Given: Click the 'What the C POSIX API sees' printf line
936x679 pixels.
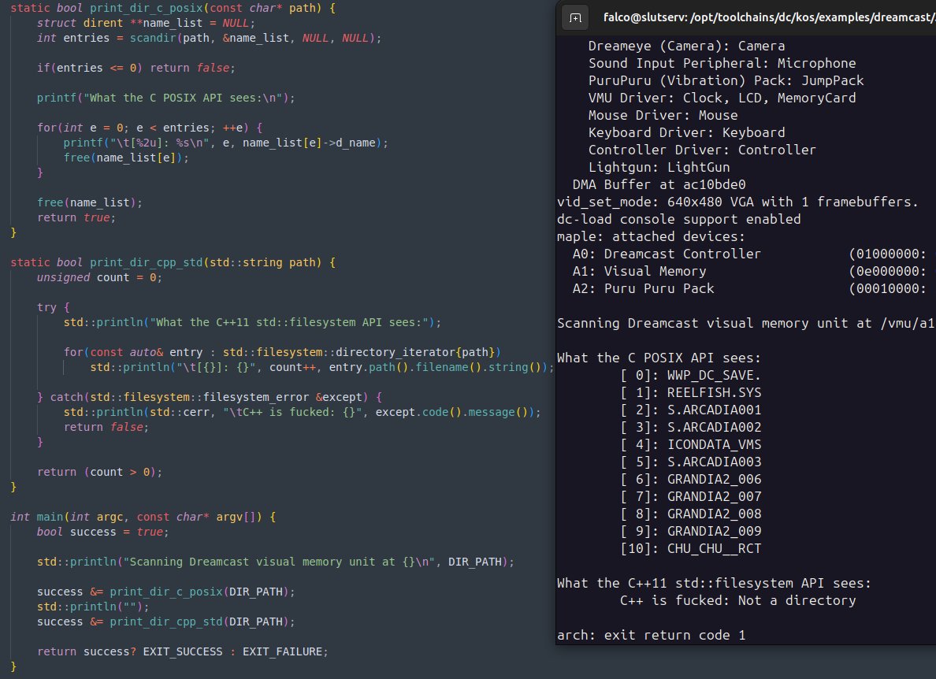Looking at the screenshot, I should click(x=166, y=98).
